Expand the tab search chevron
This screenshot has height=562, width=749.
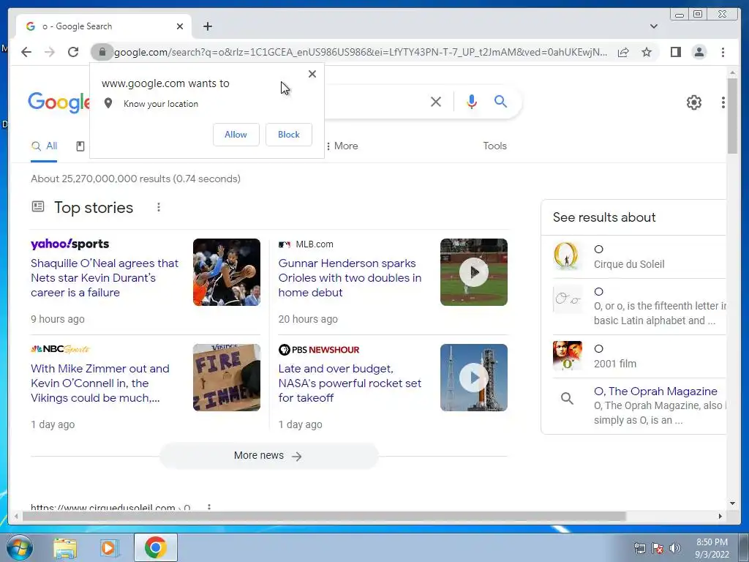pos(653,26)
